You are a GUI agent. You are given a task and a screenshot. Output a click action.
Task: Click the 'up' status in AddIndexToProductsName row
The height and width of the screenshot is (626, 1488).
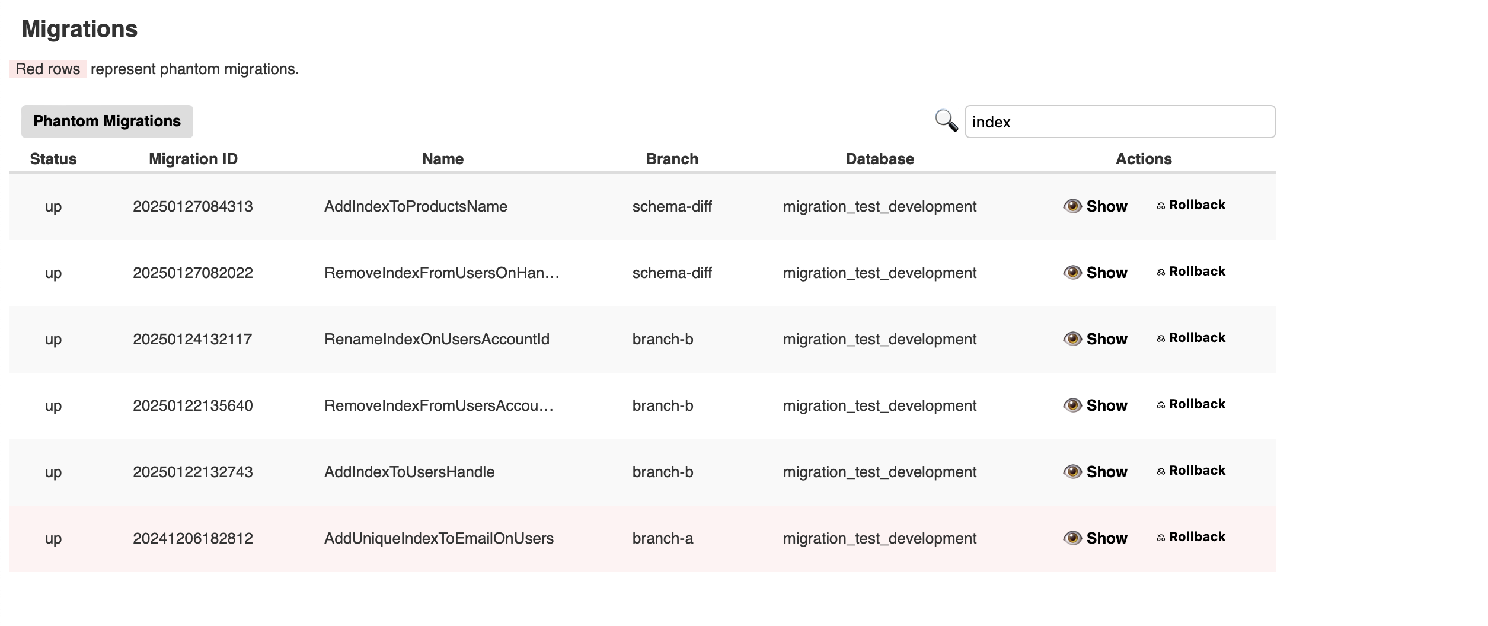pos(53,206)
